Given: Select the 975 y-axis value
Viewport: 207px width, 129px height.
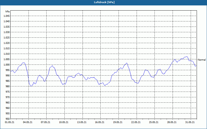Looking at the screenshot, I should [8, 92].
